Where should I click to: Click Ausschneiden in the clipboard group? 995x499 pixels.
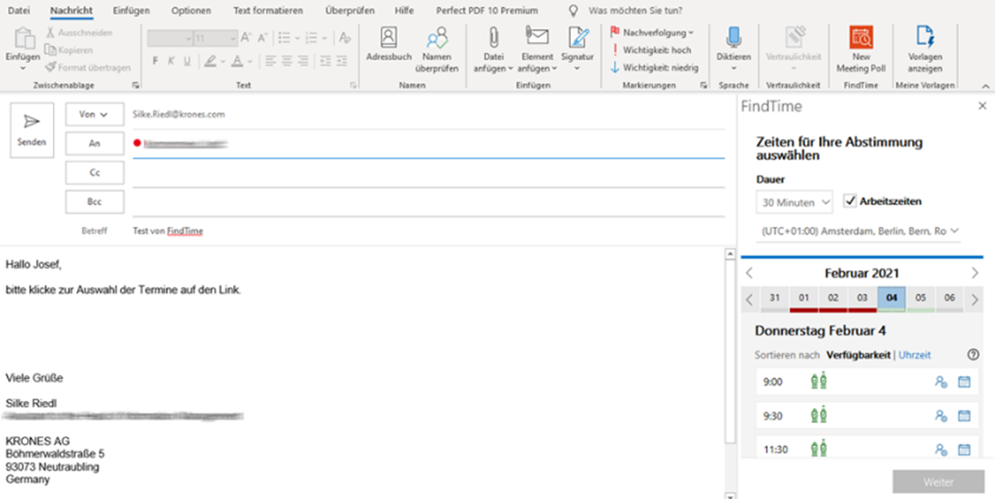tap(79, 33)
